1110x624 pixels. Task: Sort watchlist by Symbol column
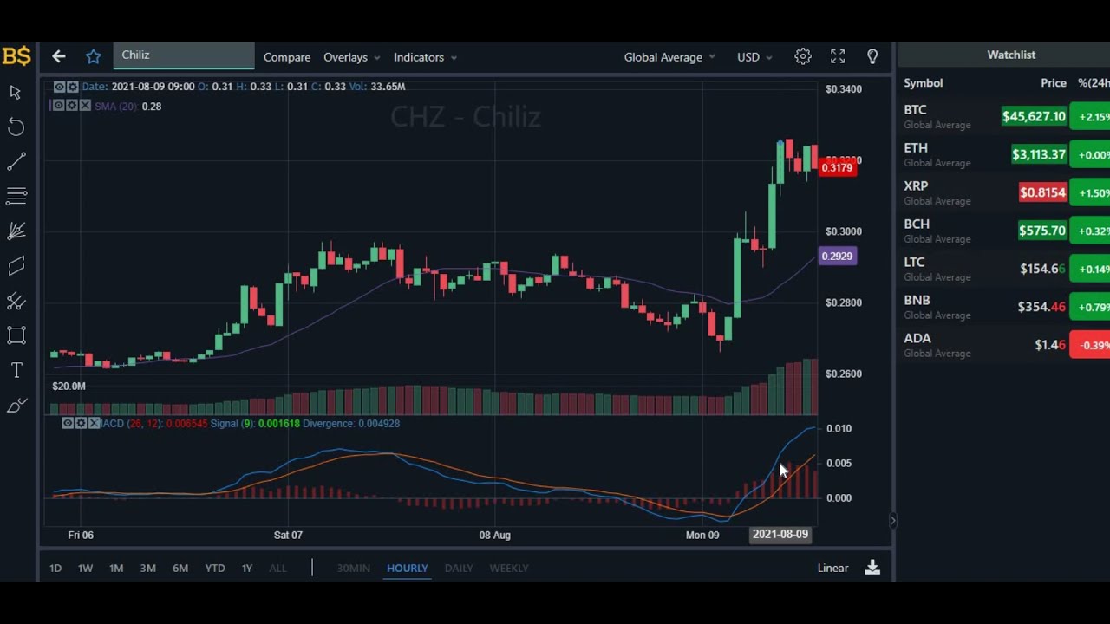click(923, 83)
